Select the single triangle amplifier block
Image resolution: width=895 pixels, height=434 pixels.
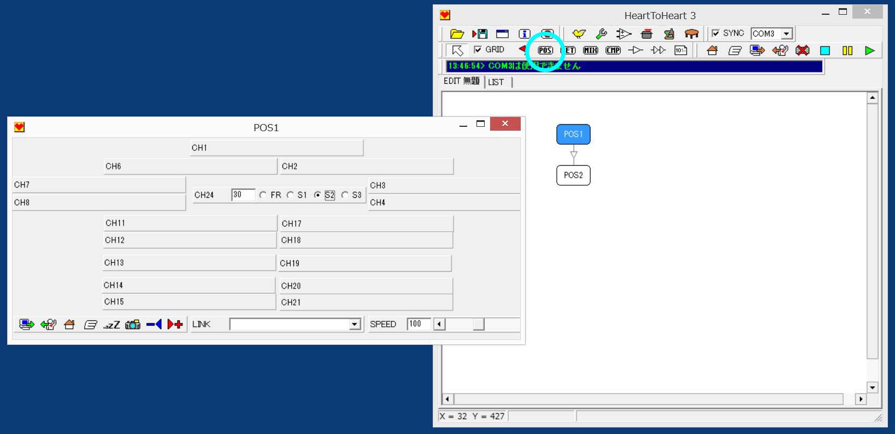(635, 50)
